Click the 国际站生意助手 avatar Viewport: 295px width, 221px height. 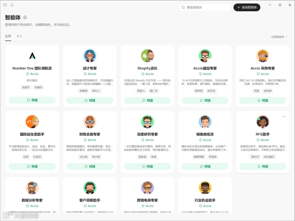pos(32,122)
